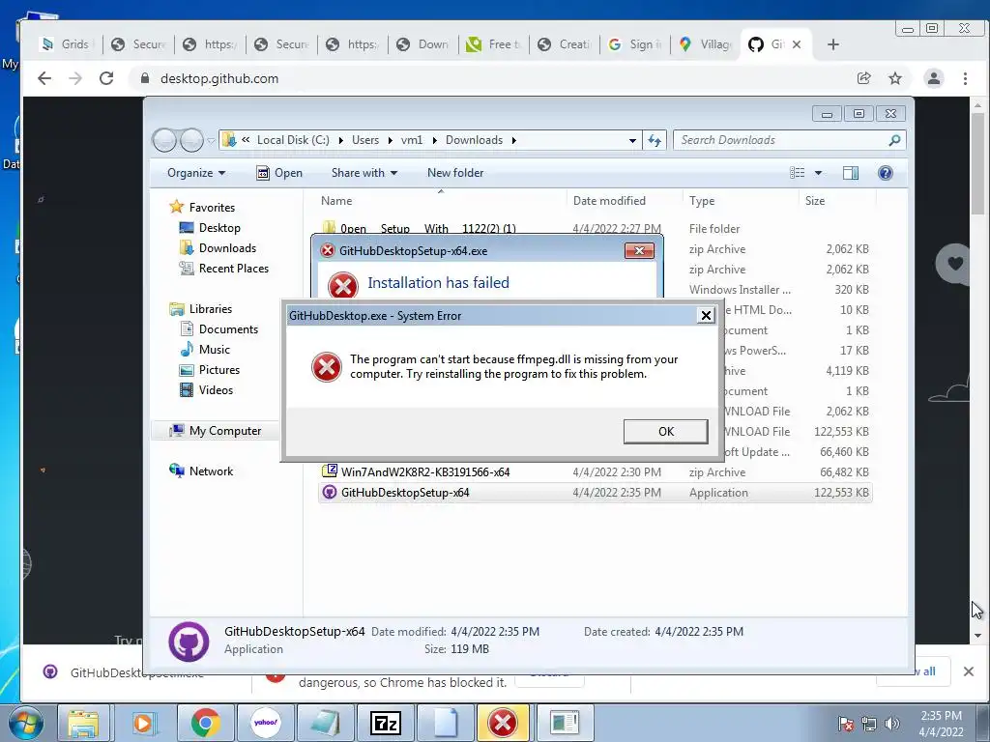Select Network in navigation pane
990x742 pixels.
tap(201, 471)
